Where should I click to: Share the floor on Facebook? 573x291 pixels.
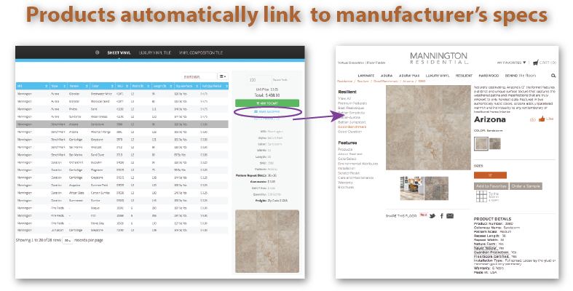point(441,215)
